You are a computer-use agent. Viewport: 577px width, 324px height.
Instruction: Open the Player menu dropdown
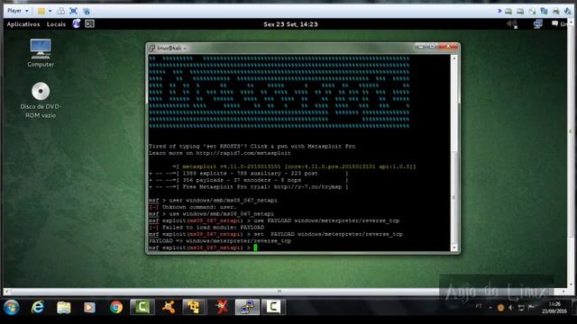click(x=18, y=11)
